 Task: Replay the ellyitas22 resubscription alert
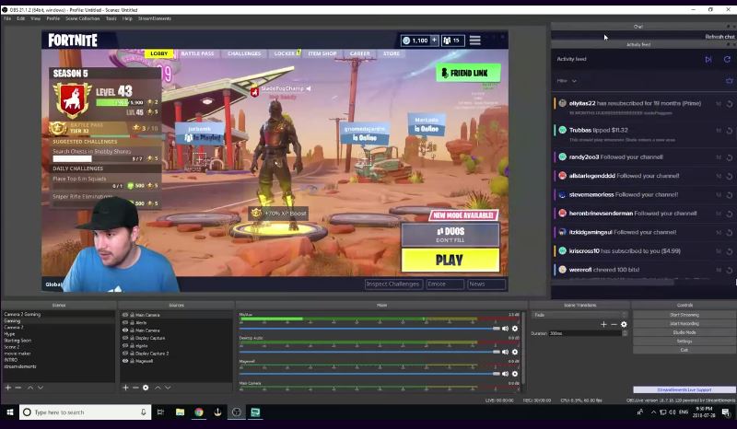[x=730, y=104]
